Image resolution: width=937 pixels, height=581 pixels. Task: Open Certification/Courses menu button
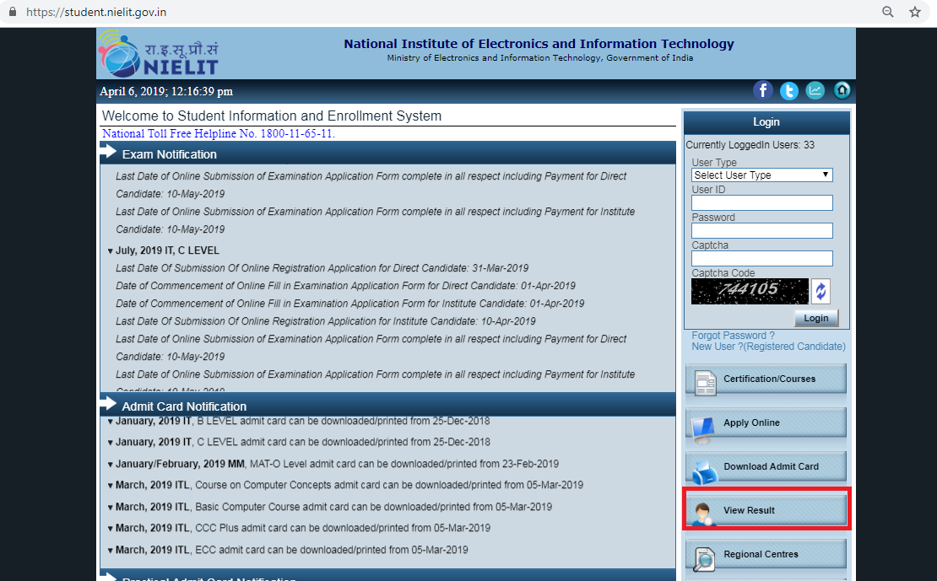click(x=766, y=379)
